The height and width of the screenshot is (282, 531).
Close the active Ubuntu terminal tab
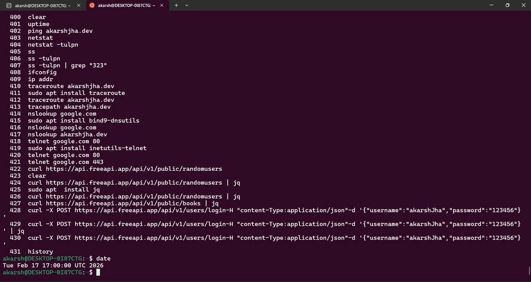(162, 6)
